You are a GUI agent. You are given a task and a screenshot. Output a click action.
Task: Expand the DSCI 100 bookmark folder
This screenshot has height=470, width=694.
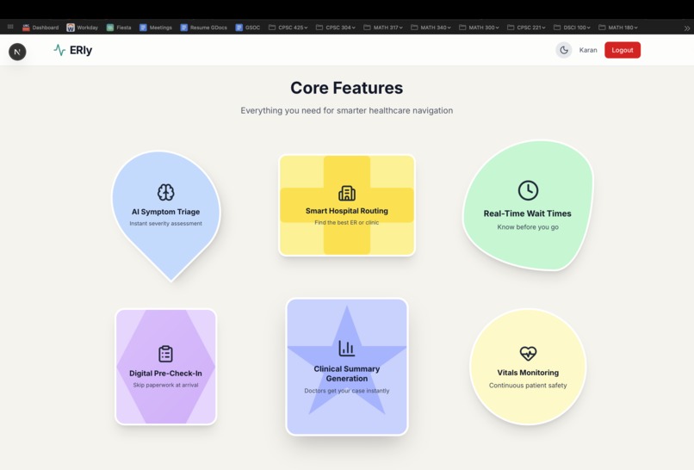(573, 28)
